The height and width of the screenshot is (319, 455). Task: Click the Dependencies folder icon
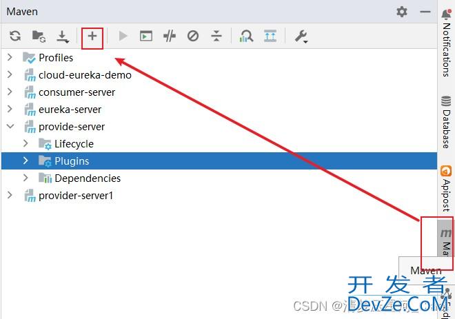pos(45,178)
